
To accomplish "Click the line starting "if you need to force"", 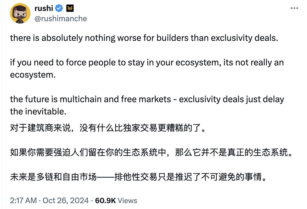I will click(147, 63).
